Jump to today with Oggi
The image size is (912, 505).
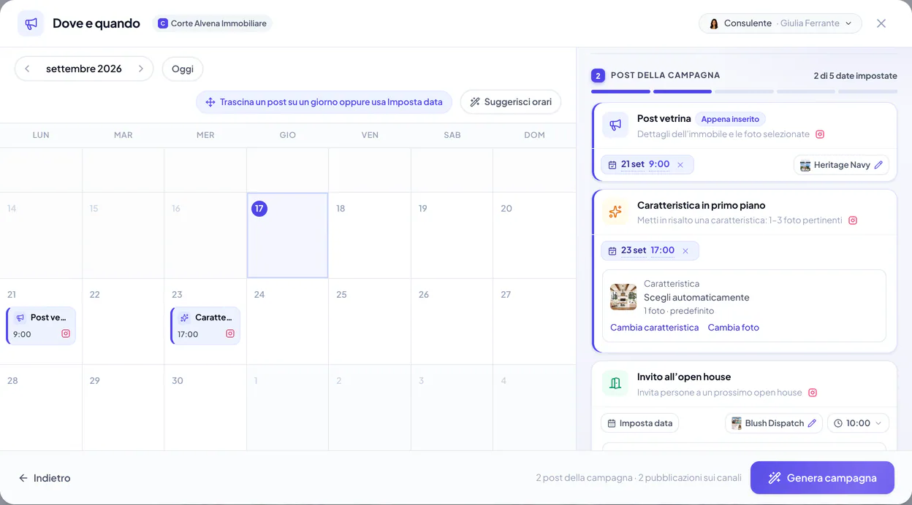(x=183, y=69)
